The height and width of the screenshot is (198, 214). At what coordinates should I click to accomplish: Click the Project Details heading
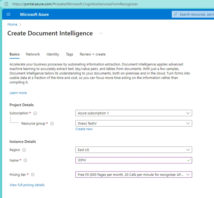pyautogui.click(x=21, y=105)
